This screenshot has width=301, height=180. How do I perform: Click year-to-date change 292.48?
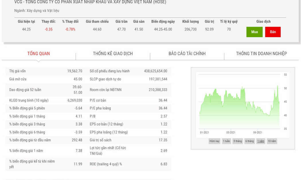77,140
